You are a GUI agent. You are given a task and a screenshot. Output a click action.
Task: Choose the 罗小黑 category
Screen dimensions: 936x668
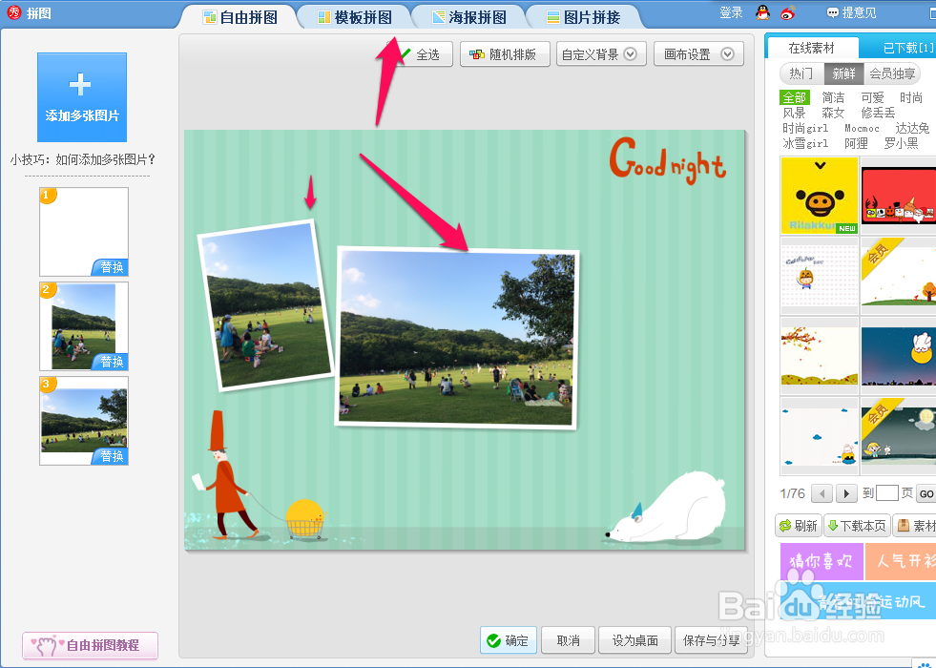point(902,143)
